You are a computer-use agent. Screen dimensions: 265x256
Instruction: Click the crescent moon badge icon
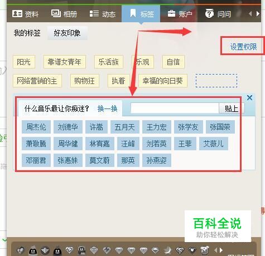[167, 250]
